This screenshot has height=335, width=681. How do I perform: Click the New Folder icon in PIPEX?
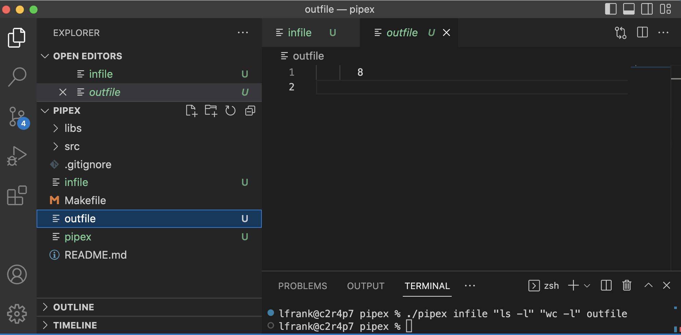click(x=211, y=111)
